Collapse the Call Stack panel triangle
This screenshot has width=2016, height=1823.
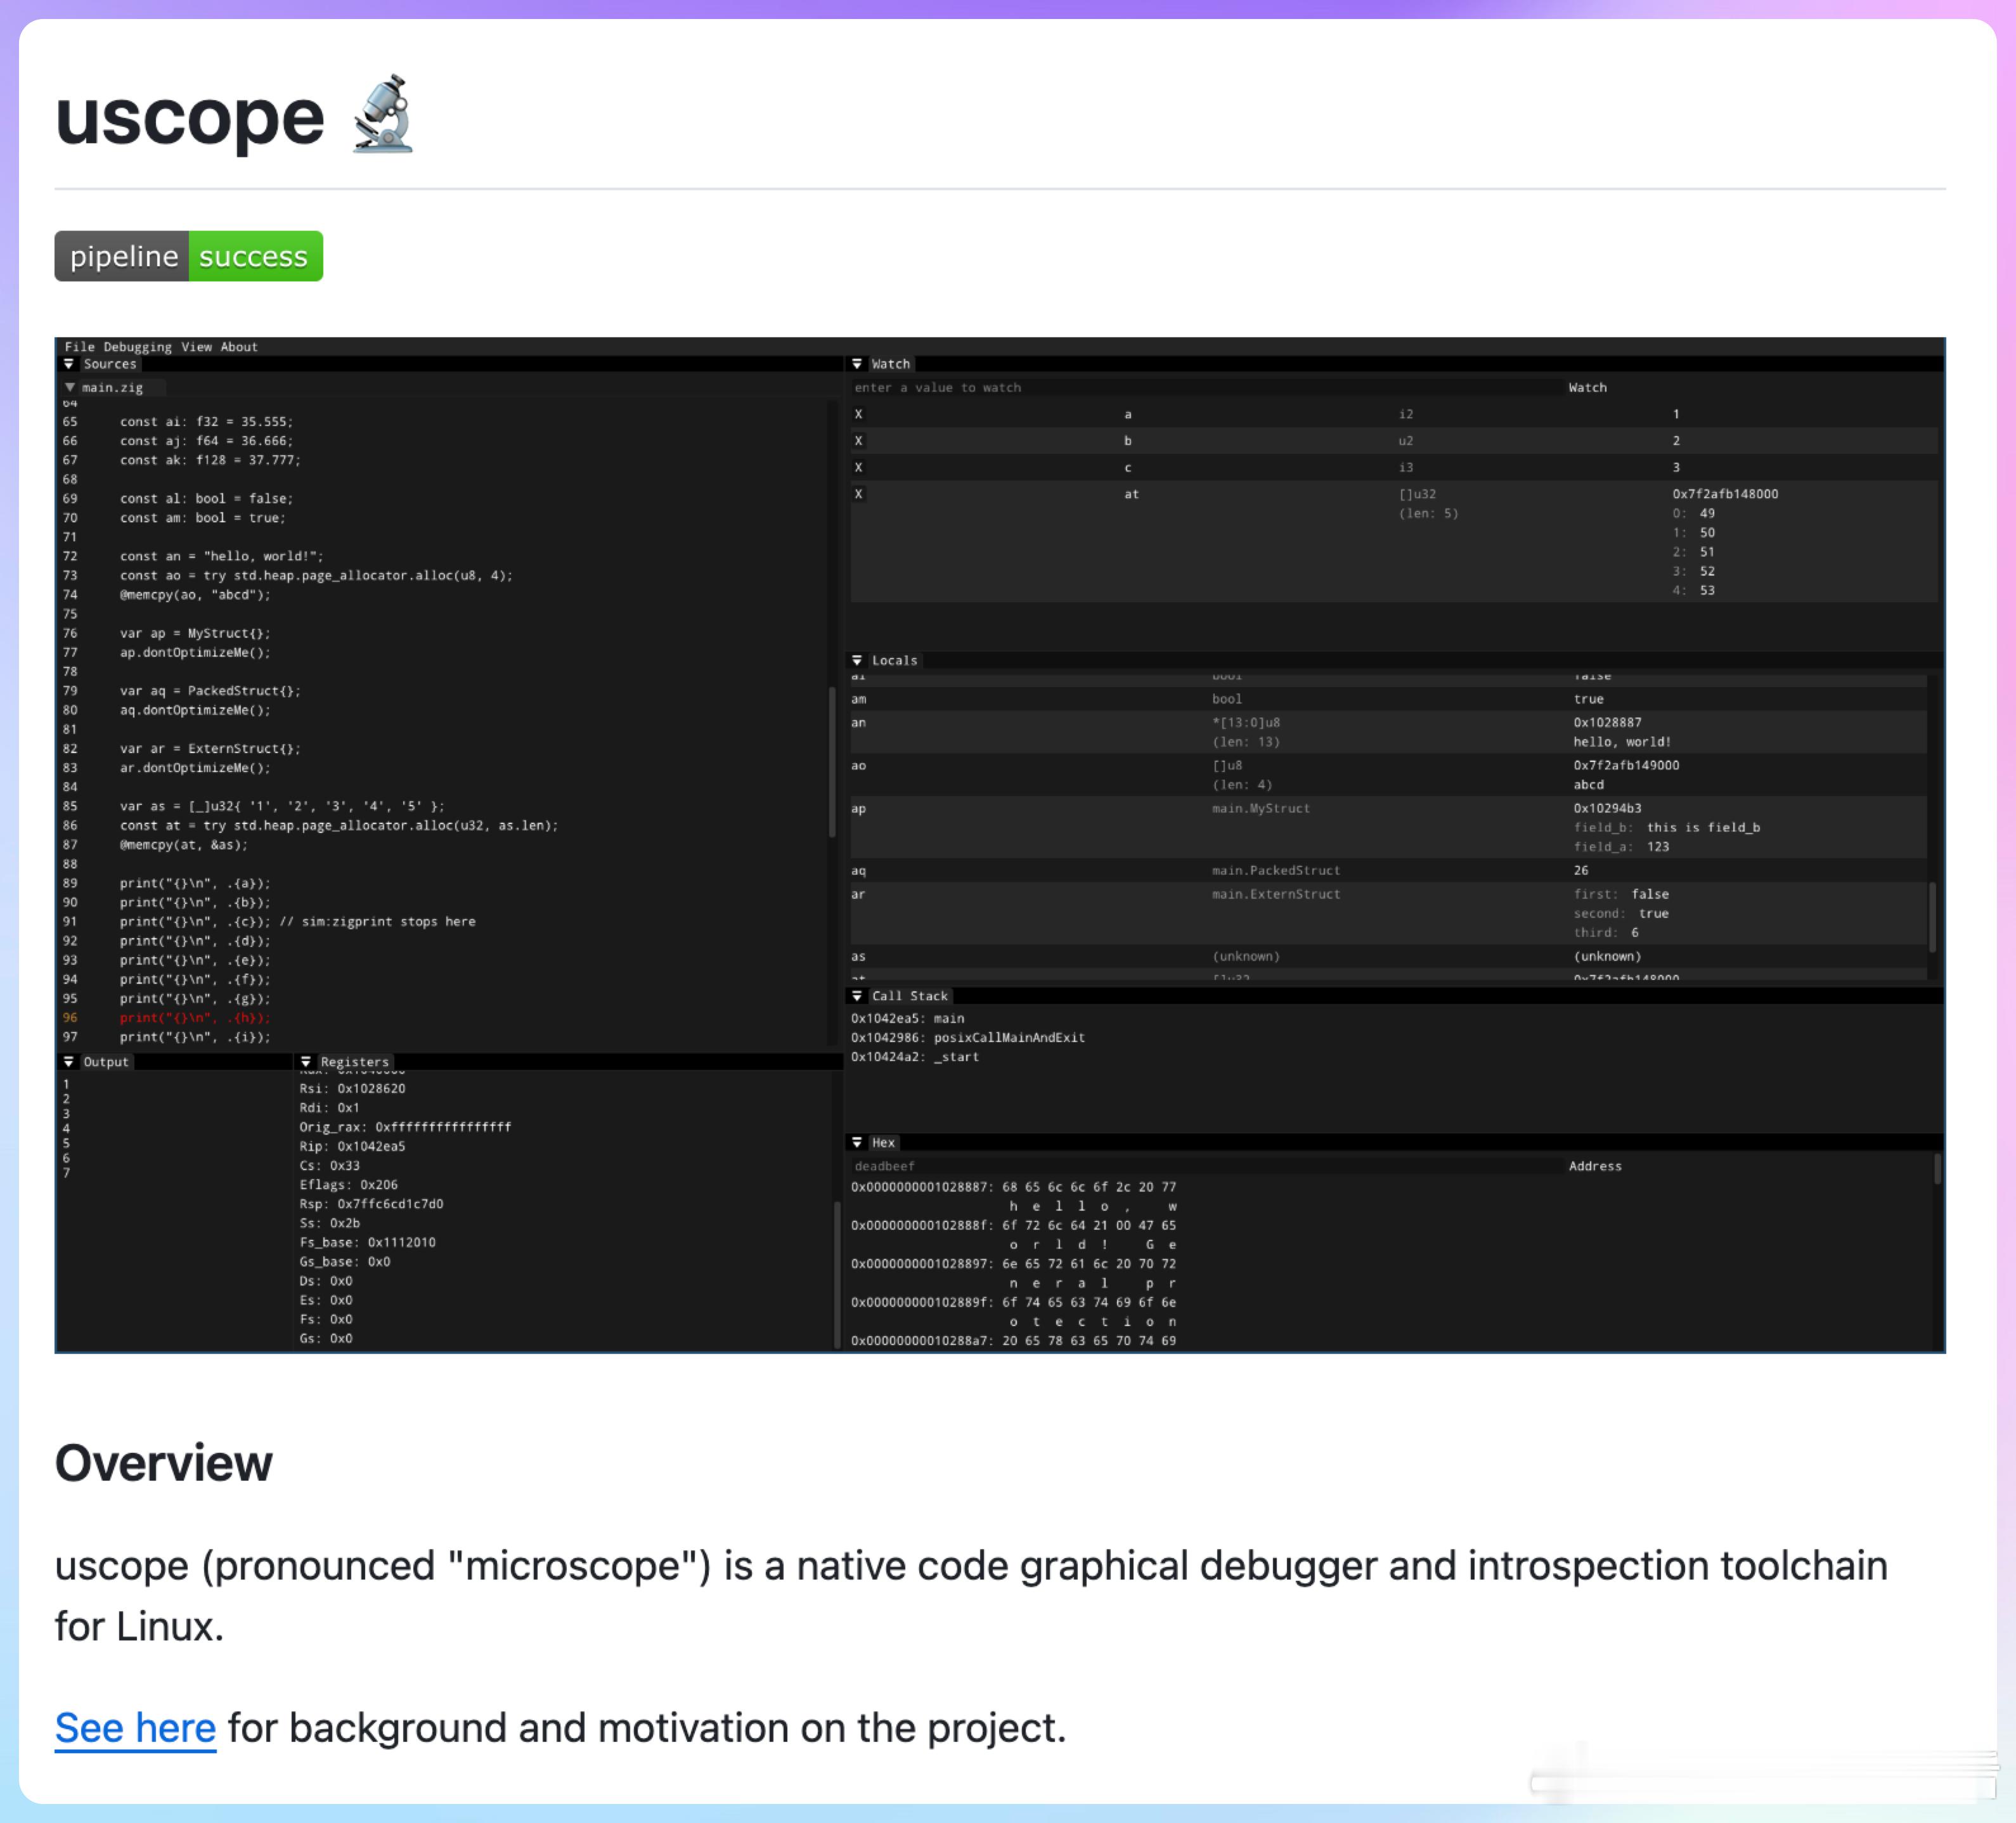click(x=857, y=995)
